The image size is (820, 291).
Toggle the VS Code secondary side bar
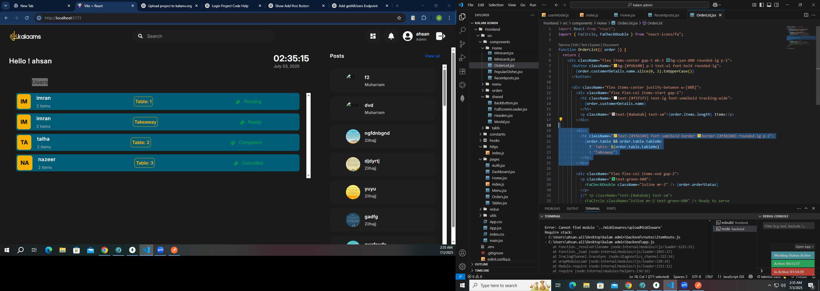point(777,5)
